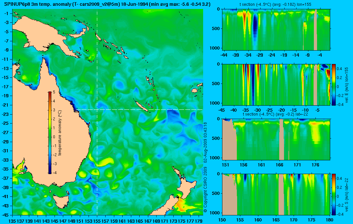Open the eastward velocity section plot lon=155
353x224 pixels.
pos(276,84)
